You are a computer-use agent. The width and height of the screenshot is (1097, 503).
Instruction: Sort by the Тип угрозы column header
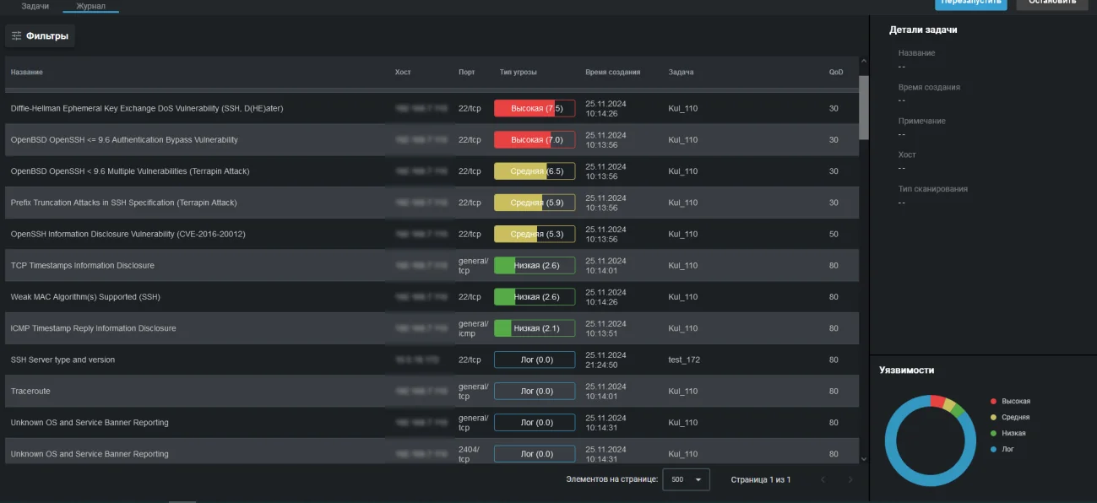[x=518, y=73]
